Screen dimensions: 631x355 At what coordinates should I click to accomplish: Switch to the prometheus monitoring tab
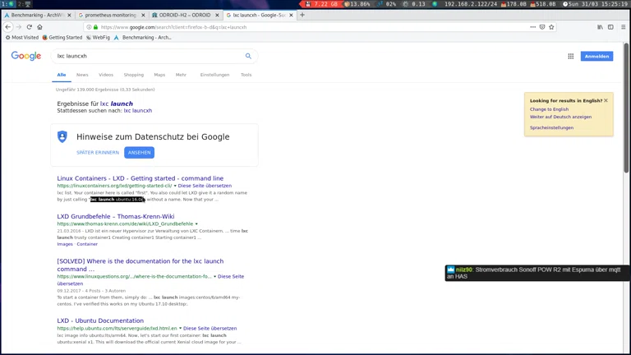click(110, 15)
